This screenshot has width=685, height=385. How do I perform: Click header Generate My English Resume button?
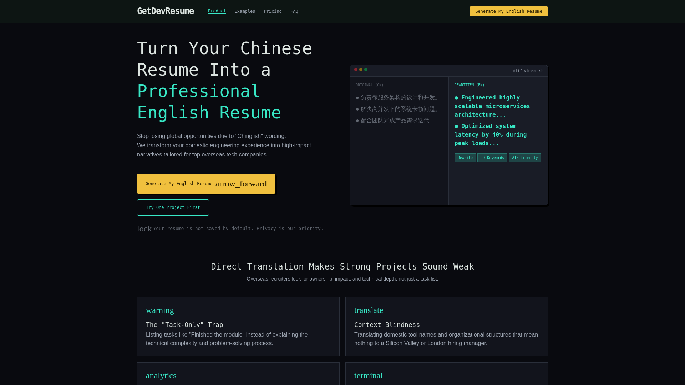pyautogui.click(x=509, y=11)
